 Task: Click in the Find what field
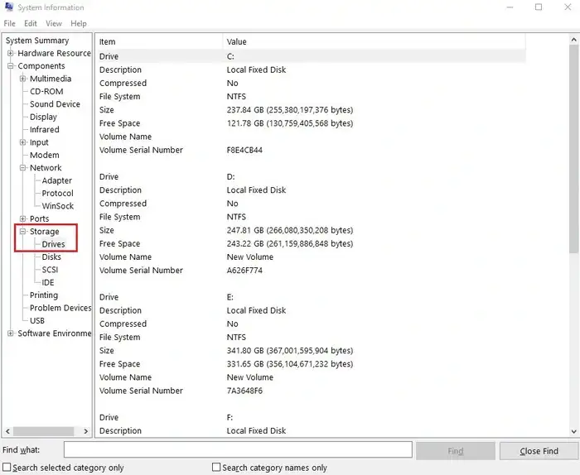point(238,450)
